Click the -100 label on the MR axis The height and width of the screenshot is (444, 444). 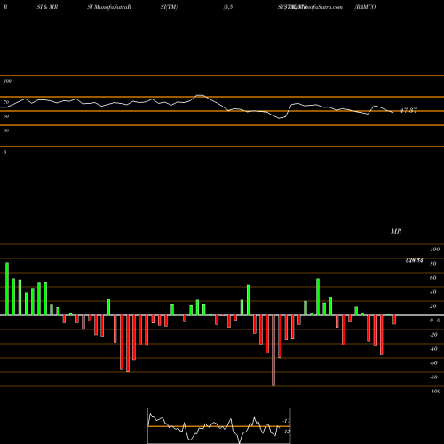(x=435, y=392)
